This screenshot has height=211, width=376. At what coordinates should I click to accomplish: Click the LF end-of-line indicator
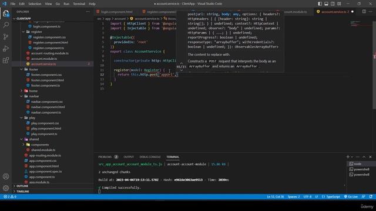[x=317, y=197]
